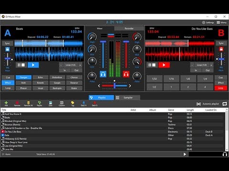This screenshot has height=171, width=229.
Task: Toggle the Reverb effect
Action: [41, 83]
